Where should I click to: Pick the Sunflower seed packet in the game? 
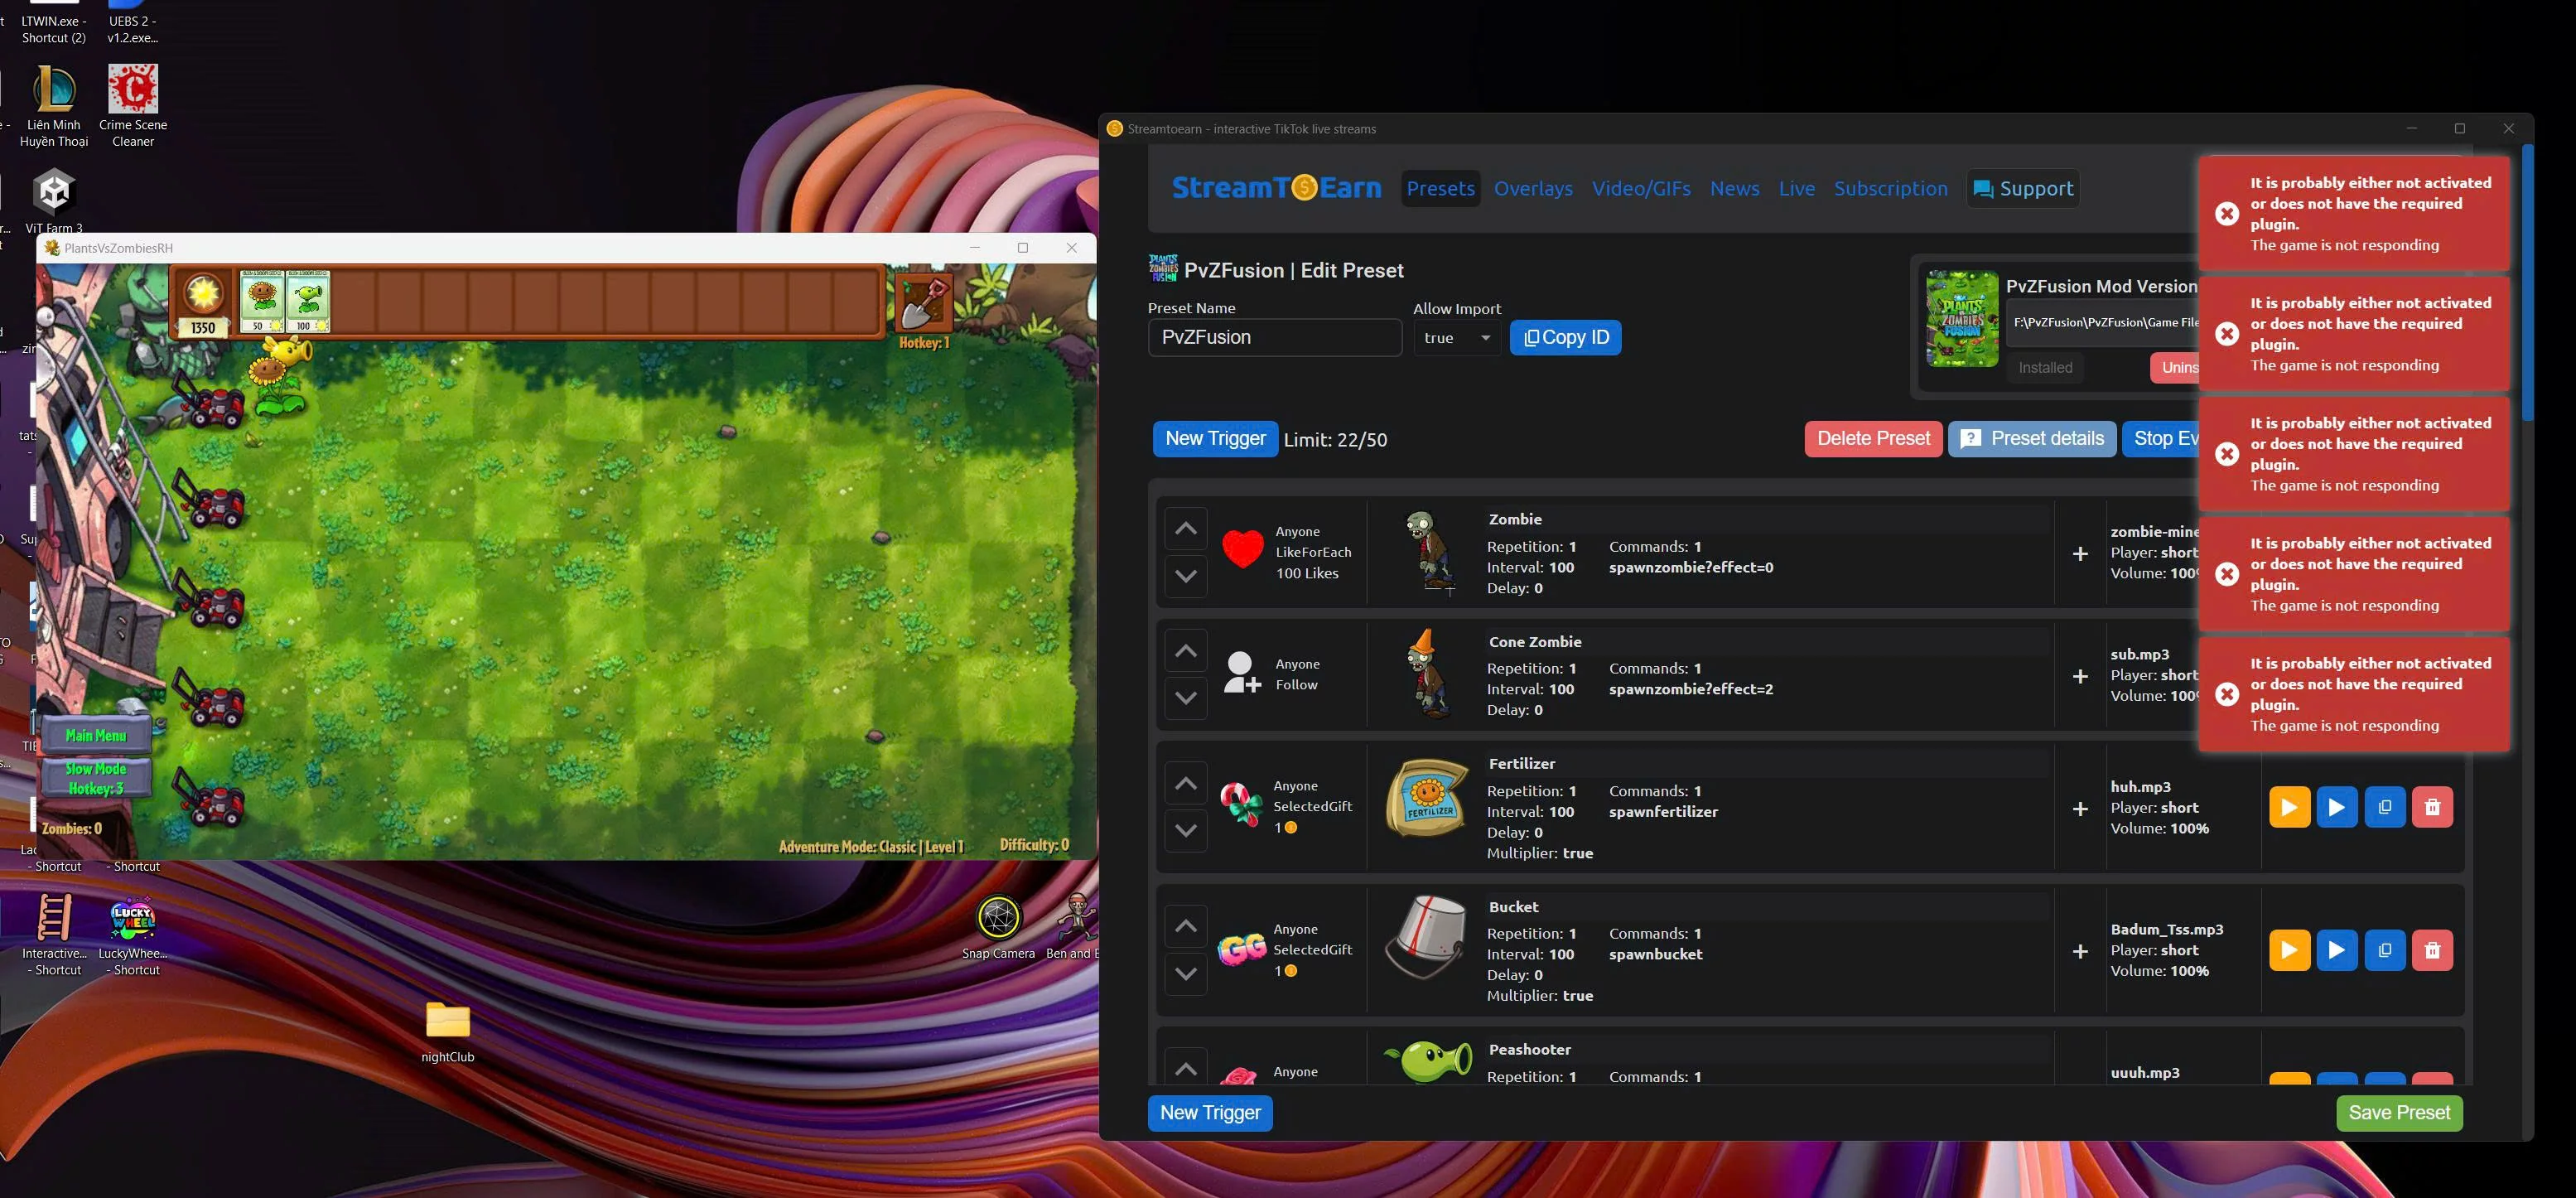click(x=262, y=301)
